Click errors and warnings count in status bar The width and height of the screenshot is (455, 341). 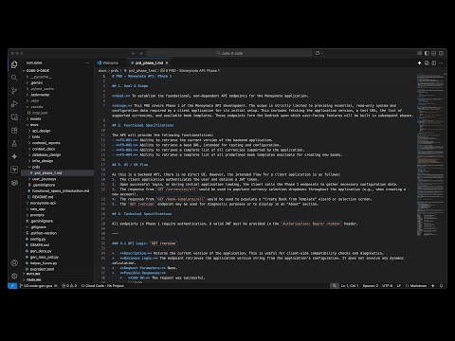point(69,286)
